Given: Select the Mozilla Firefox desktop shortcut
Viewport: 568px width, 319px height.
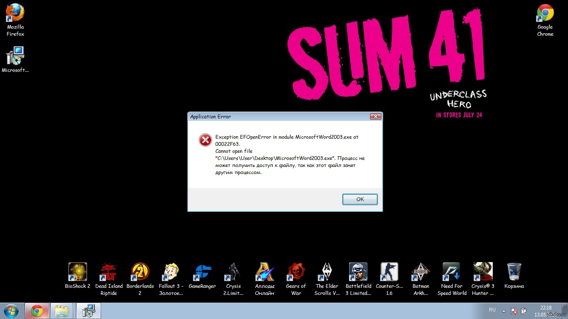Looking at the screenshot, I should coord(15,20).
